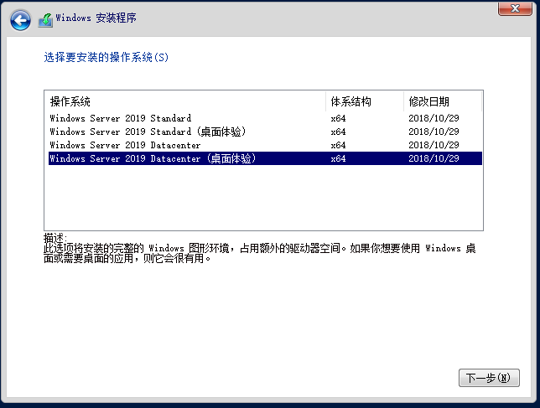Click the 描述 label

click(x=54, y=238)
